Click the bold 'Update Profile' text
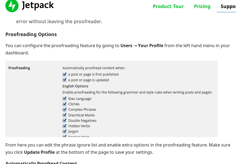The image size is (236, 164). [39, 152]
